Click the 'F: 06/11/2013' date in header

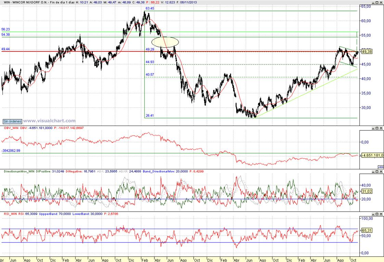click(x=187, y=2)
